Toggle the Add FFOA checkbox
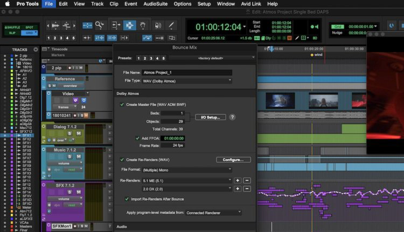 pos(138,138)
